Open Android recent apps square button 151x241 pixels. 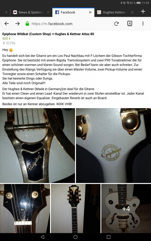108,237
